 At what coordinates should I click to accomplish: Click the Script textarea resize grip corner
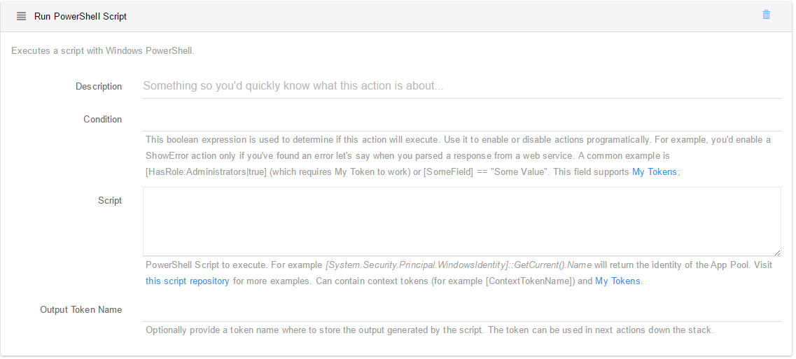tap(777, 253)
